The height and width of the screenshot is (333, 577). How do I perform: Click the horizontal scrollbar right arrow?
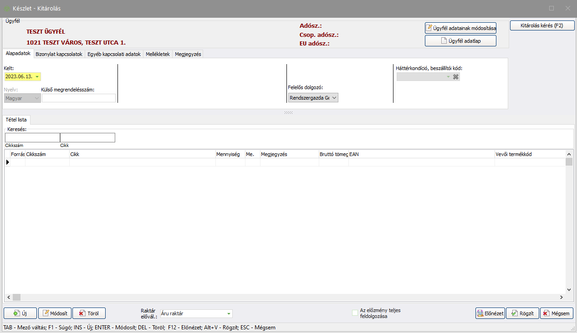562,297
